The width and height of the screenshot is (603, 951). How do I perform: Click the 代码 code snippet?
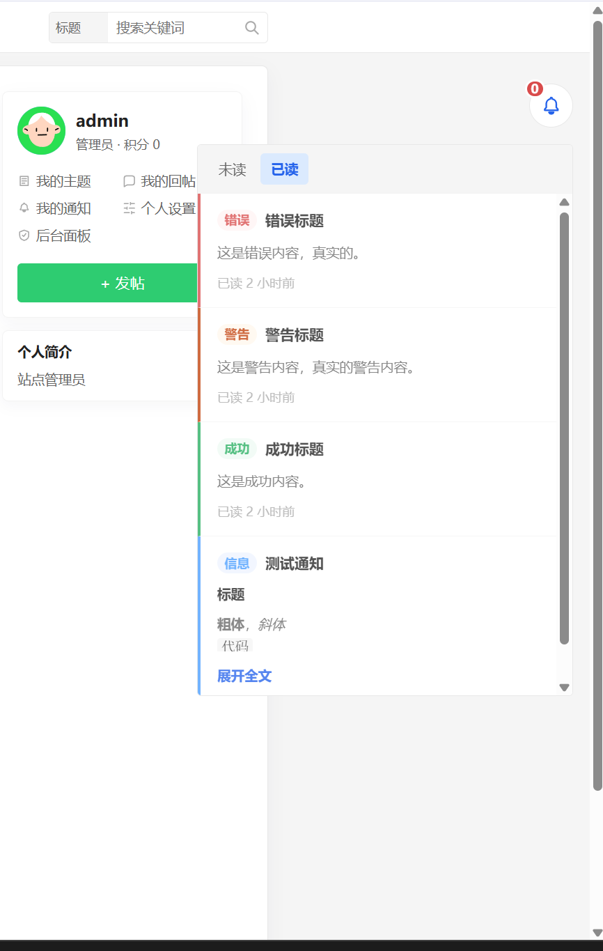click(235, 646)
